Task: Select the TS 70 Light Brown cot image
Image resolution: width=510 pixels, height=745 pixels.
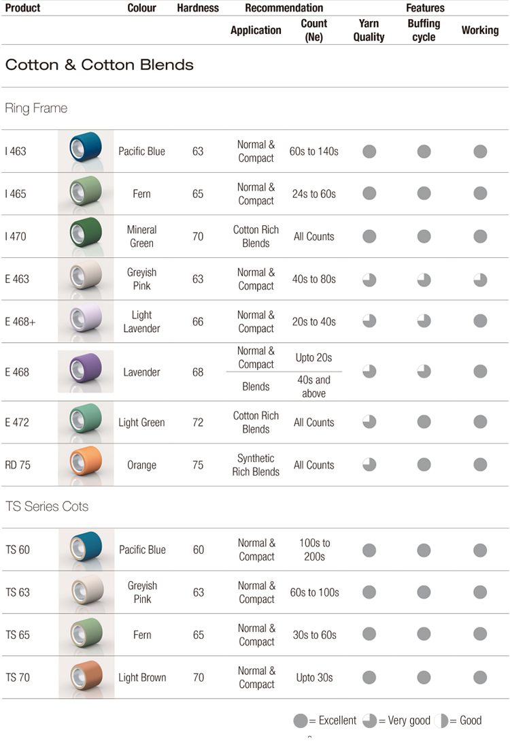Action: coord(86,677)
